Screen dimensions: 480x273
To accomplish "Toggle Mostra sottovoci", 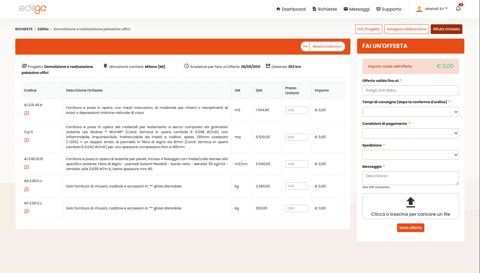I will [x=323, y=46].
